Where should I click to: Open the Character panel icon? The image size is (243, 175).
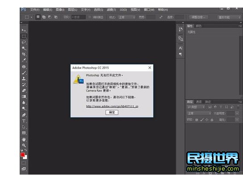tap(180, 48)
